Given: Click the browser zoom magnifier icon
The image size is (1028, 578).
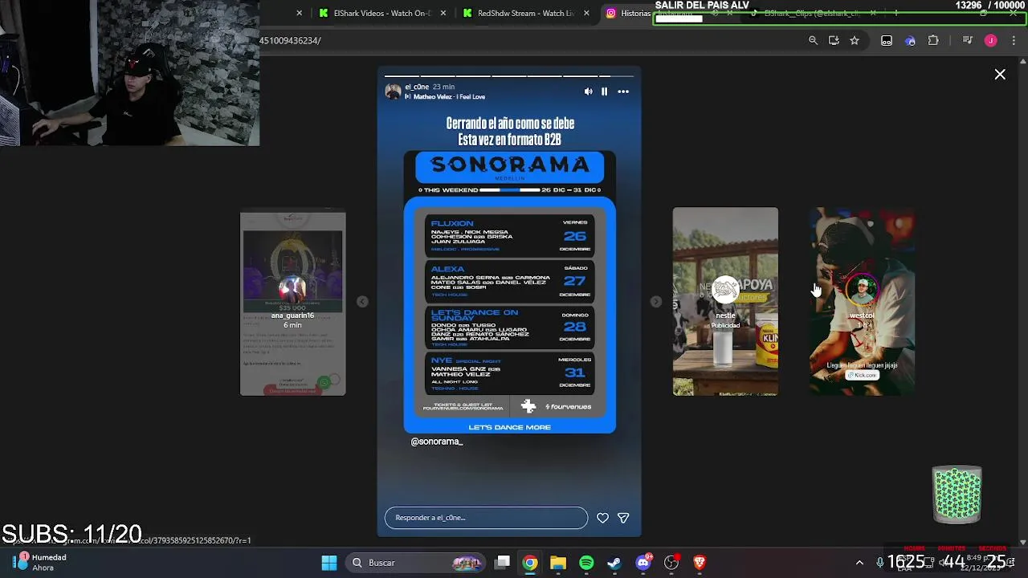Looking at the screenshot, I should pyautogui.click(x=813, y=40).
